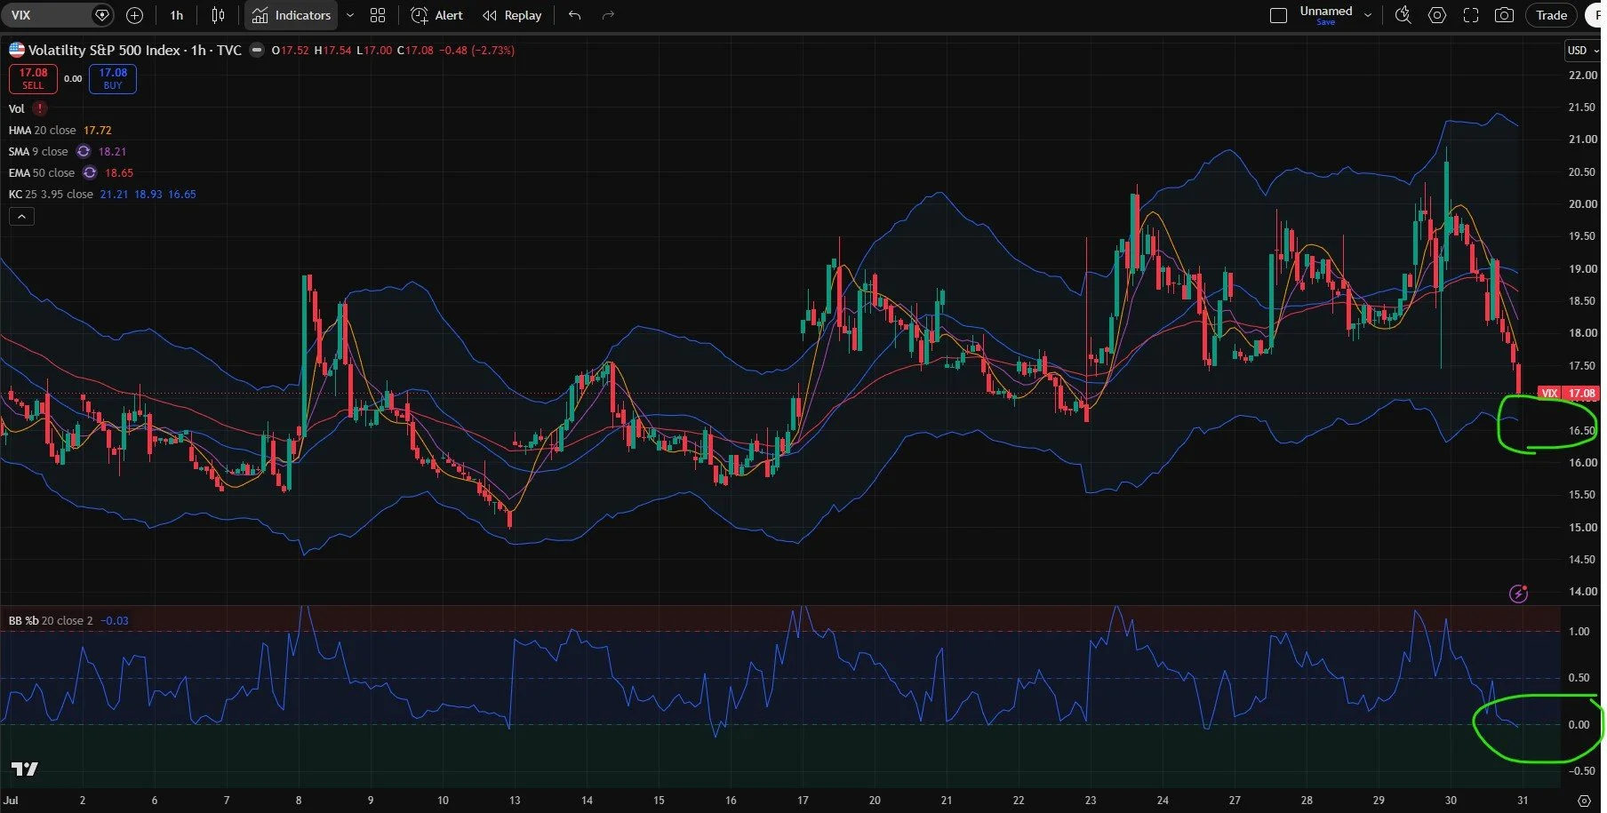Click the 17.08 BUY button

point(113,78)
